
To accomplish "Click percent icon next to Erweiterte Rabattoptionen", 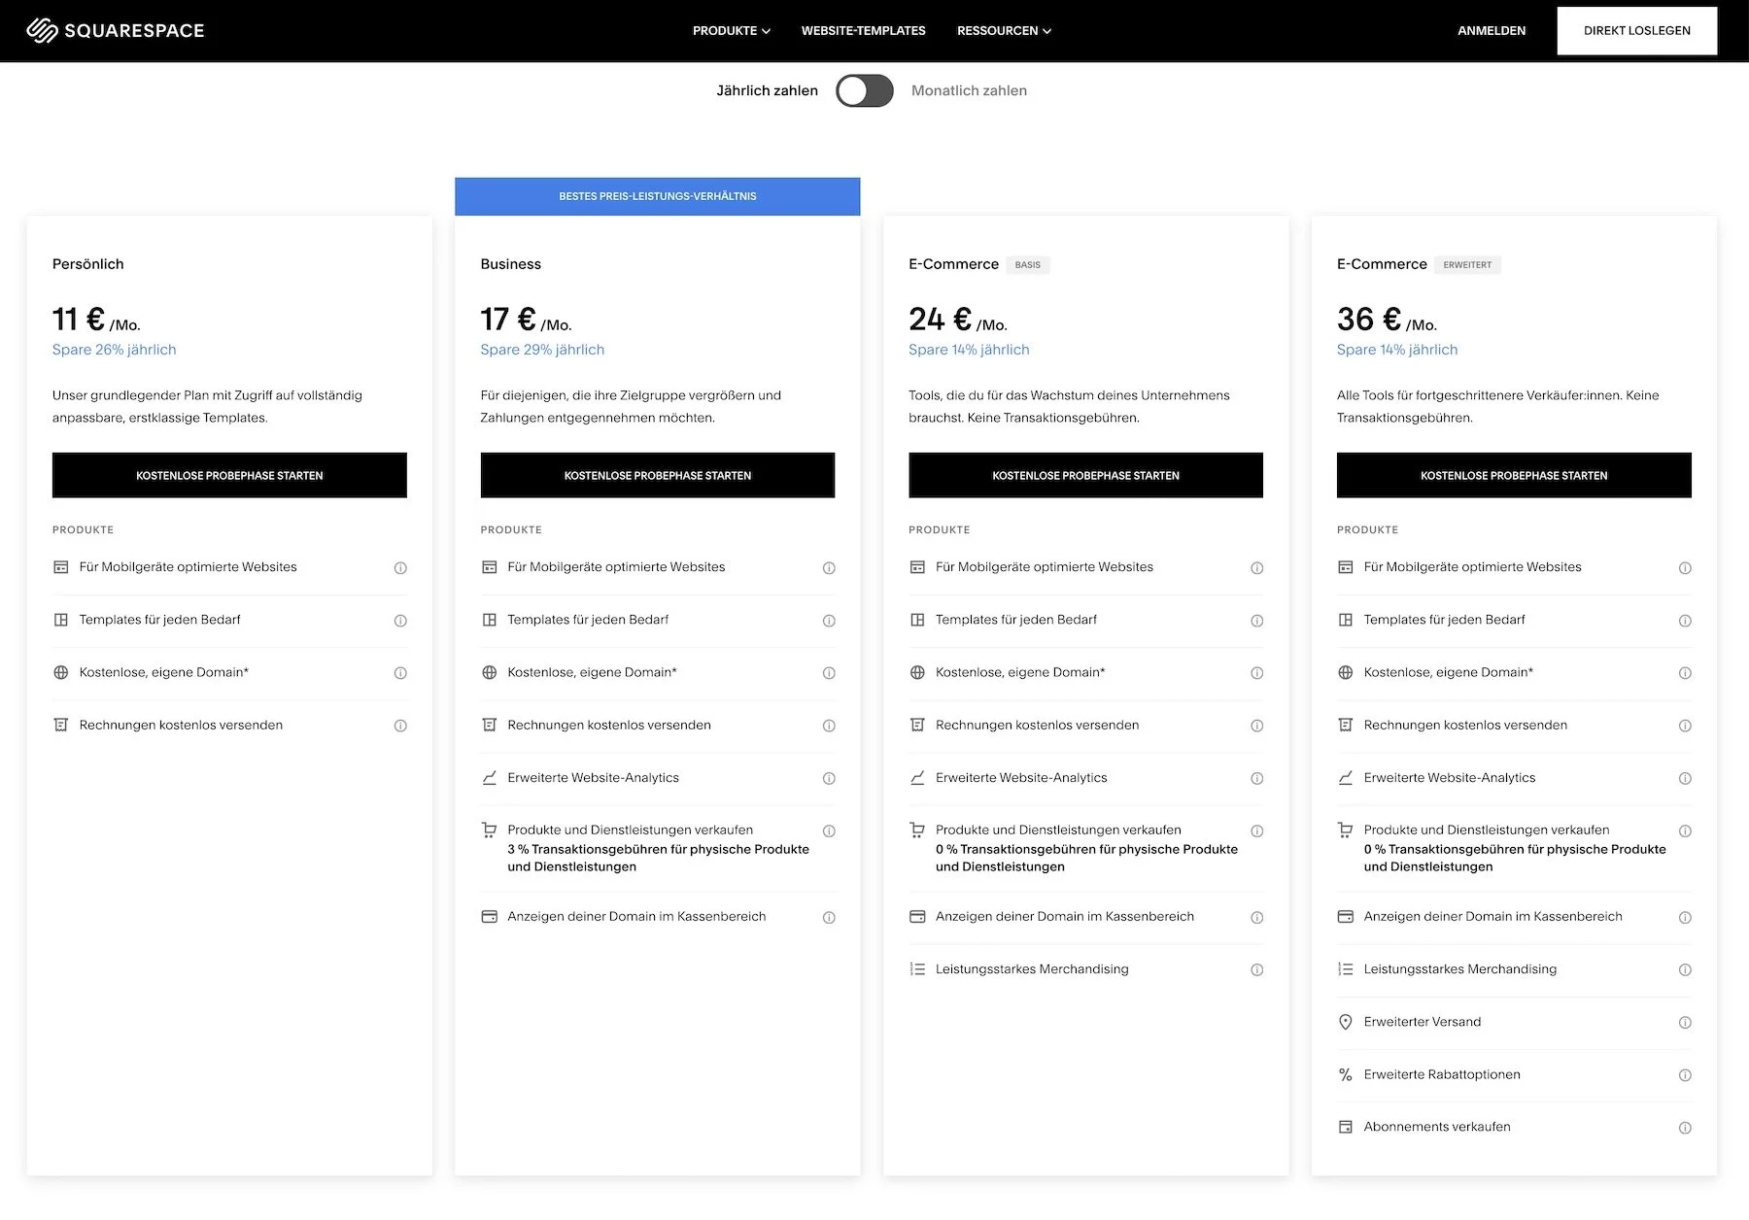I will tap(1345, 1074).
